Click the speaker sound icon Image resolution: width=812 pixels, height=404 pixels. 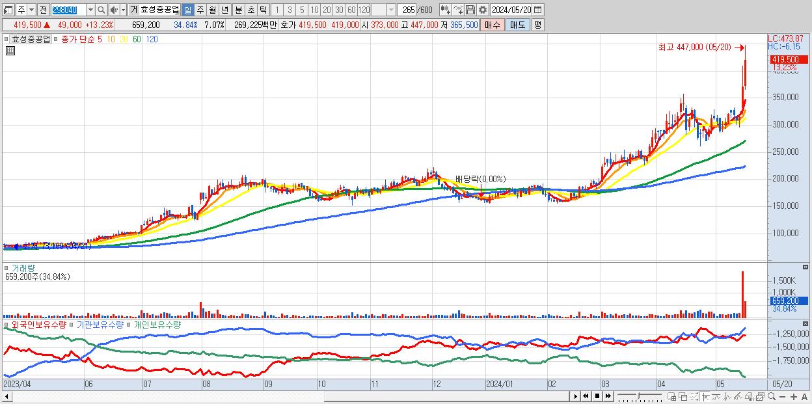(113, 10)
